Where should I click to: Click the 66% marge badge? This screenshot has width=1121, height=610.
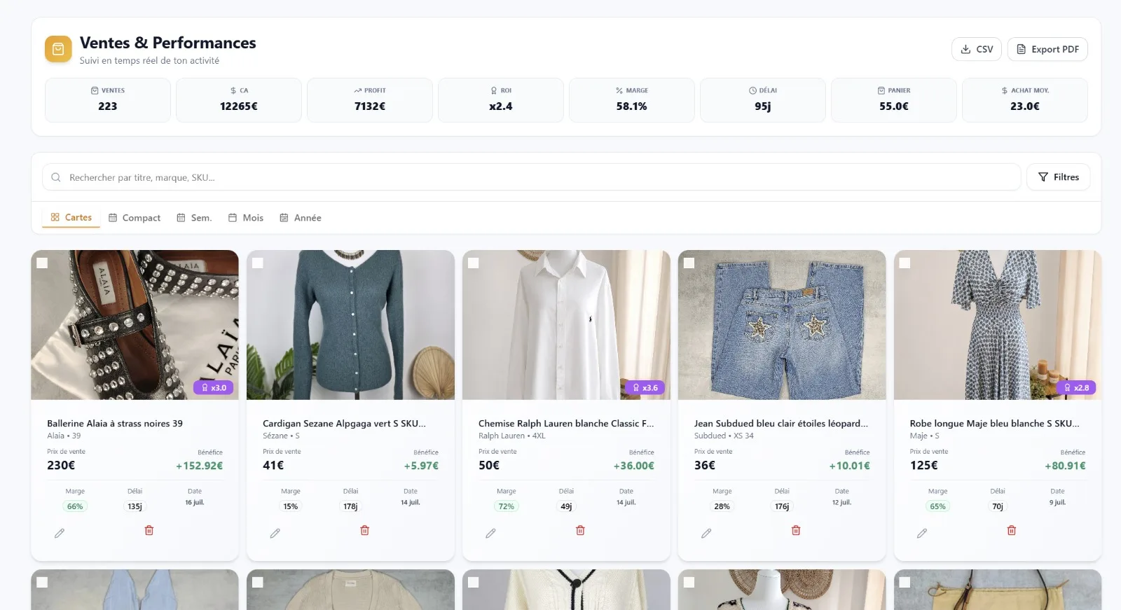point(75,506)
